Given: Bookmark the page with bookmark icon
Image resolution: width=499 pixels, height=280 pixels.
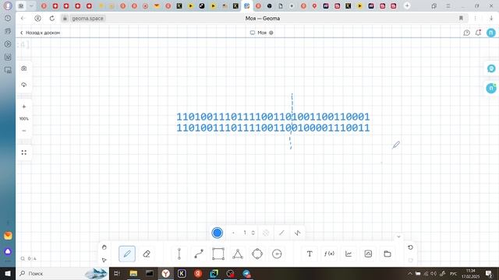Looking at the screenshot, I should 461,19.
